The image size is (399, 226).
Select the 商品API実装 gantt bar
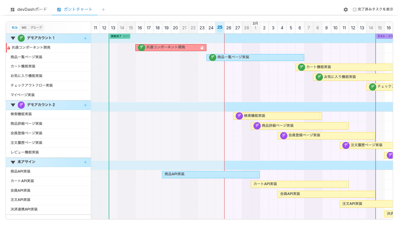pyautogui.click(x=211, y=174)
